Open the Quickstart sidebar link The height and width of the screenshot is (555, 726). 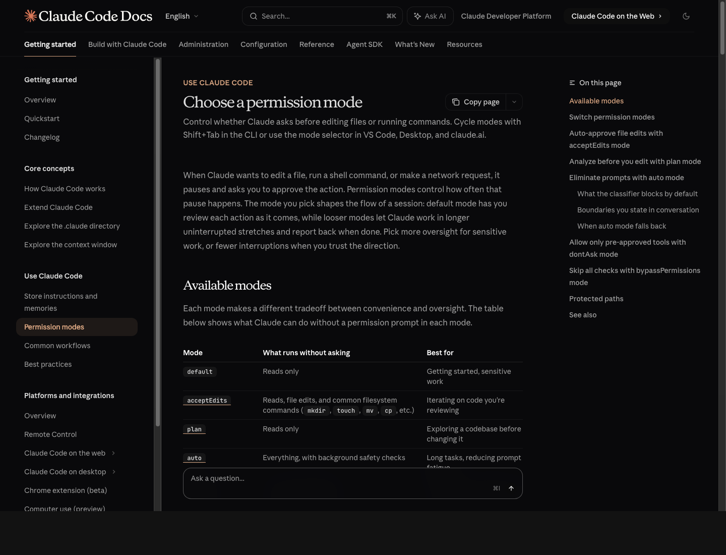point(42,119)
